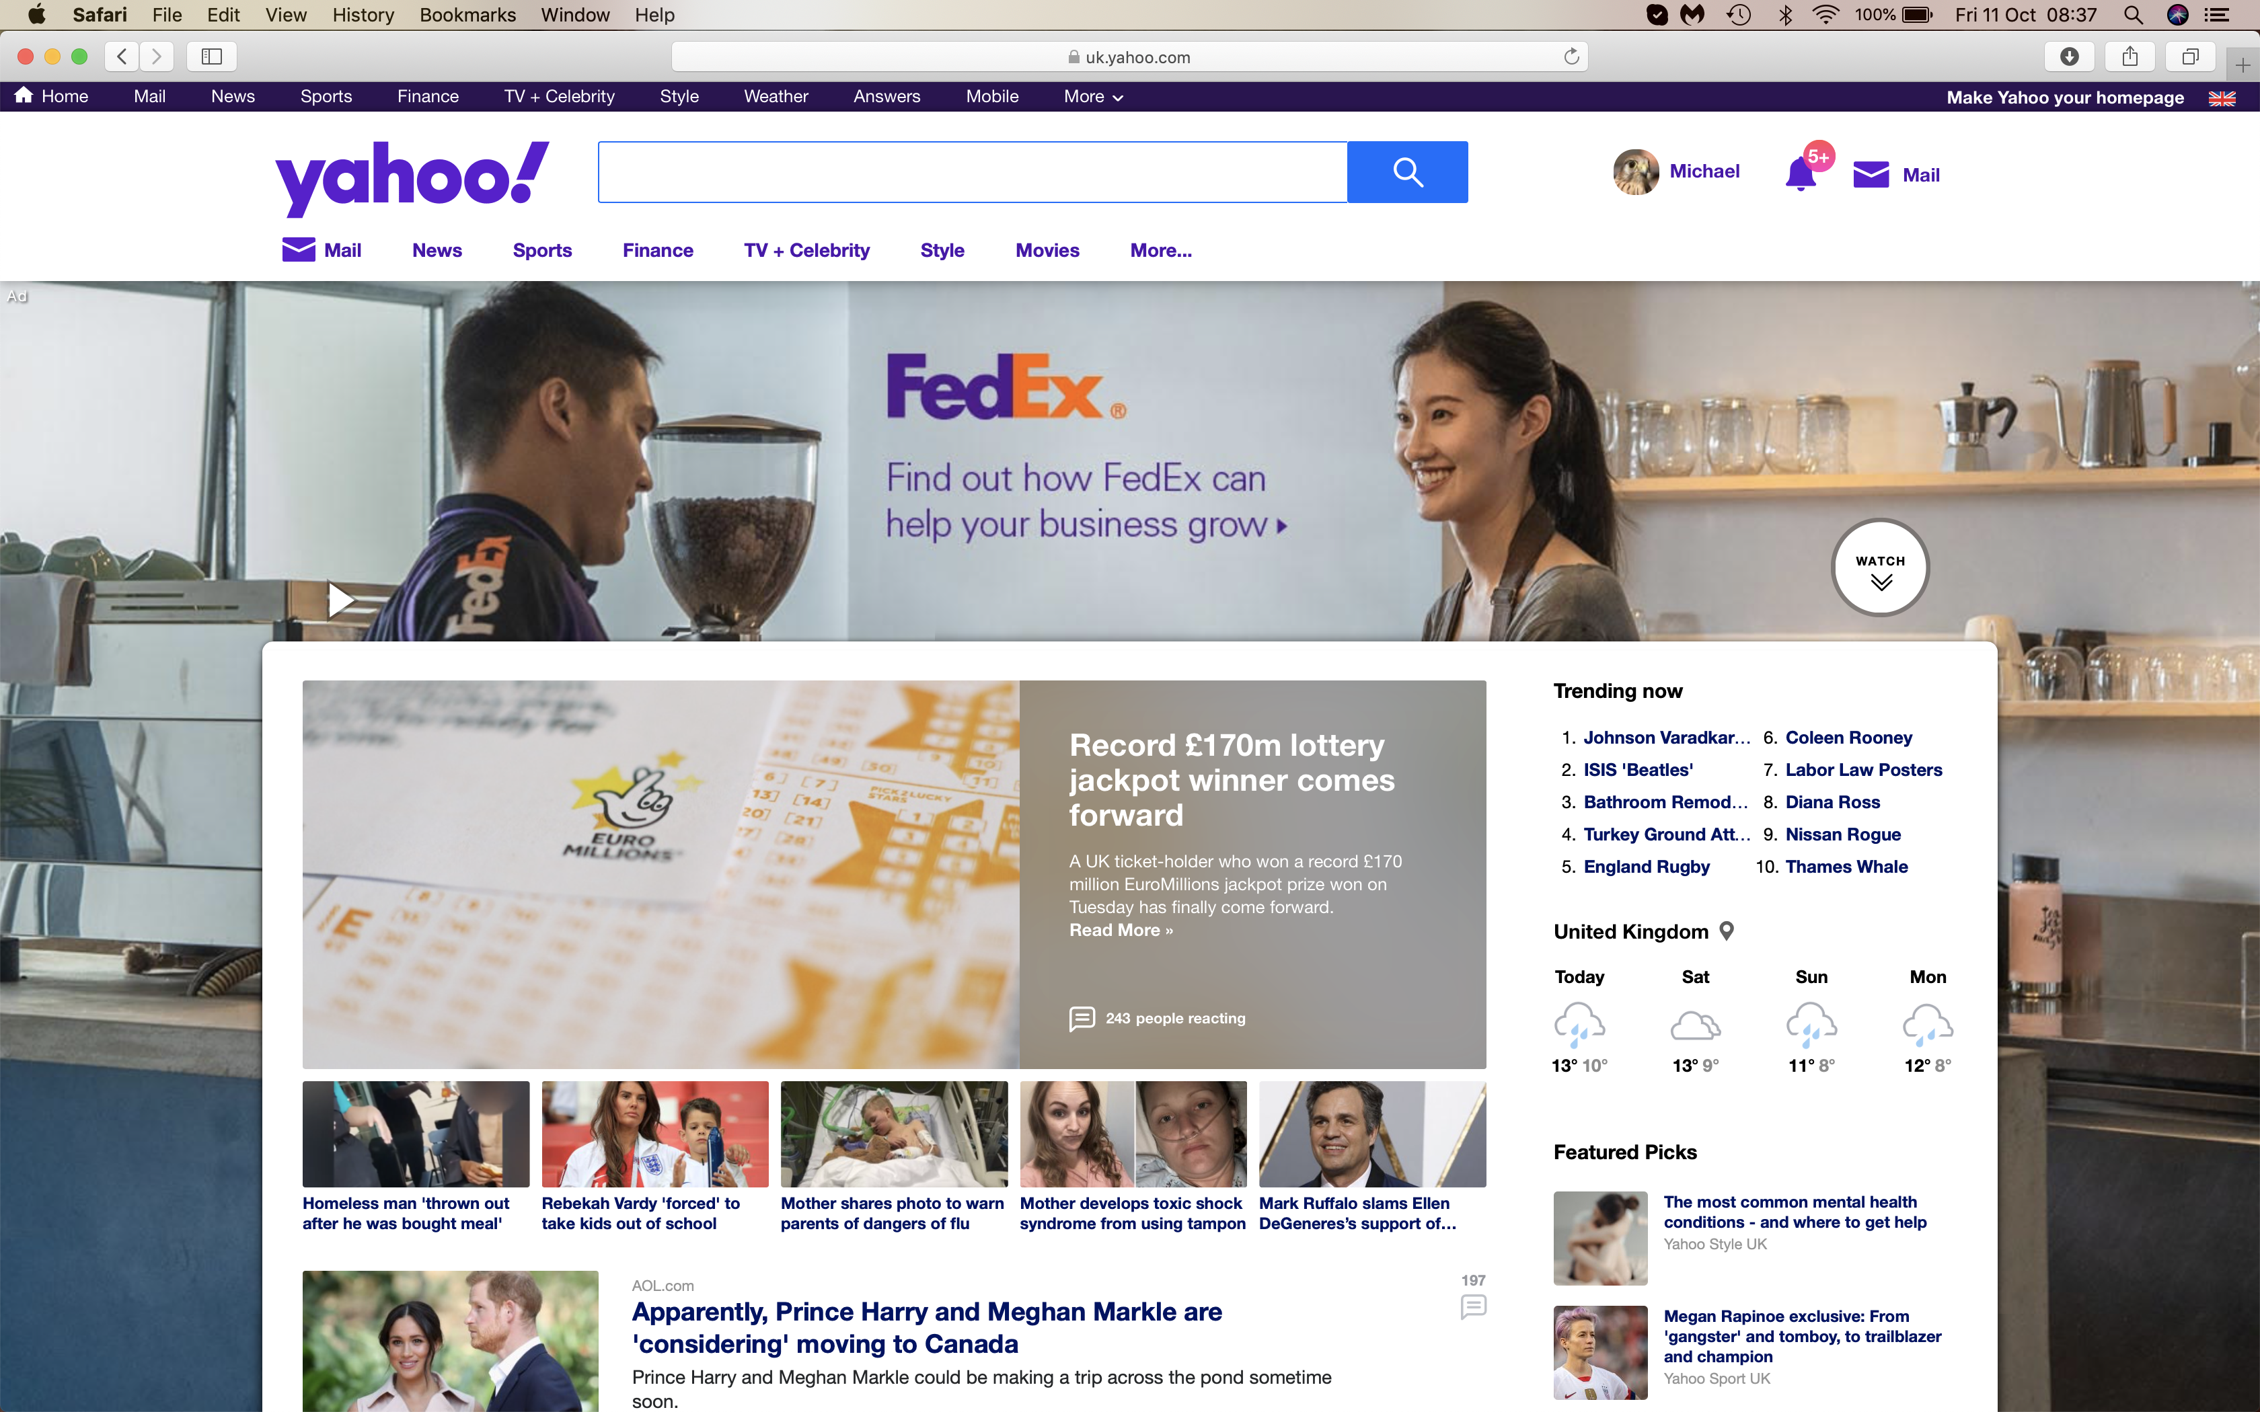Image resolution: width=2260 pixels, height=1412 pixels.
Task: Show all tabs overview icon
Action: tap(2190, 57)
